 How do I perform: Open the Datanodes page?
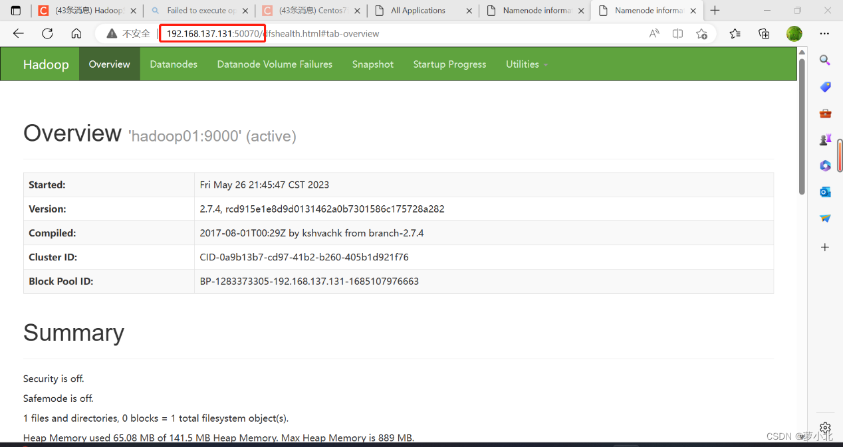174,64
